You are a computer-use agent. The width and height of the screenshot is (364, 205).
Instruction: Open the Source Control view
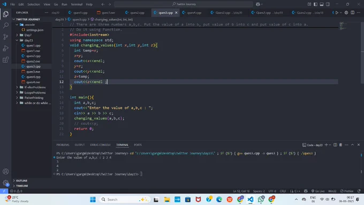(x=5, y=37)
